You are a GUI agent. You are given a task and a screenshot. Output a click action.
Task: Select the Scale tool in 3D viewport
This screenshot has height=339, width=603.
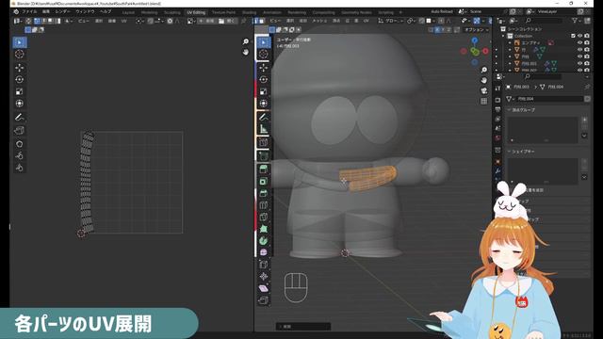[264, 91]
